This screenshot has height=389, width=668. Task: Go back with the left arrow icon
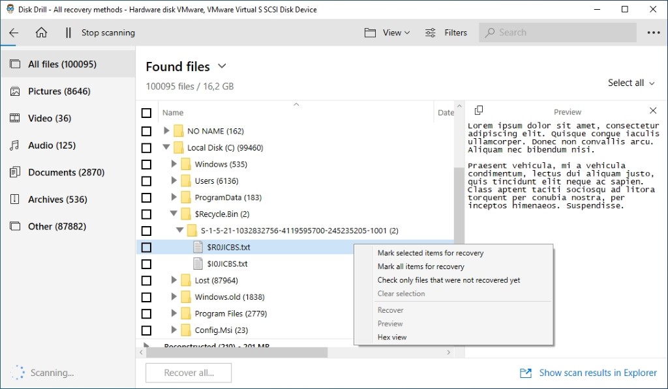pyautogui.click(x=14, y=33)
